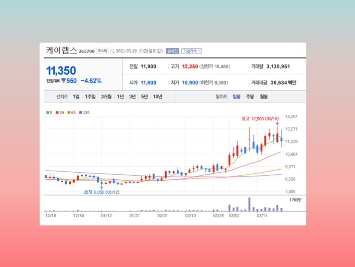Click the green 5-day moving average swatch
The width and height of the screenshot is (355, 267).
(x=47, y=112)
